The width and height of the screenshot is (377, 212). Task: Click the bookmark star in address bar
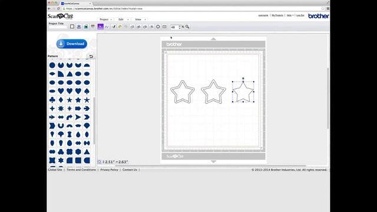[323, 9]
